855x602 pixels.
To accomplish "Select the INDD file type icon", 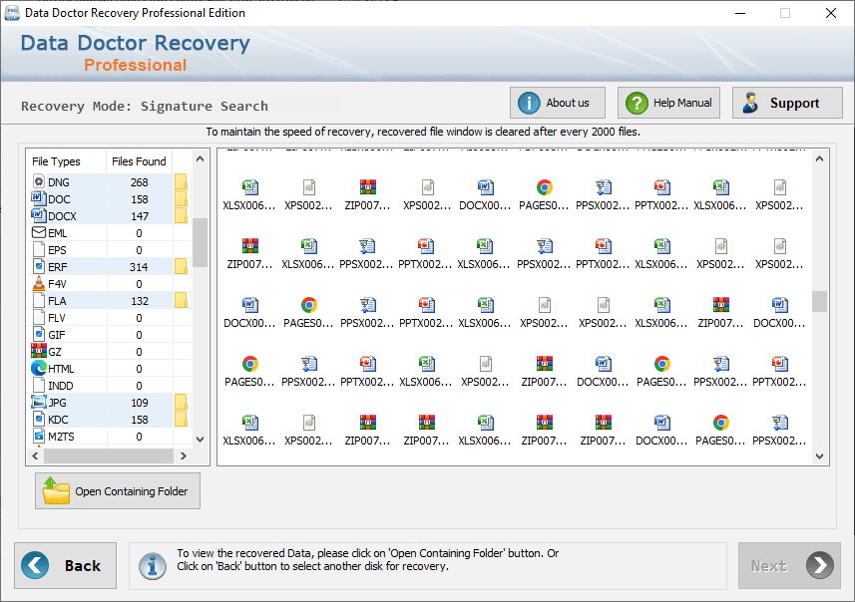I will (39, 385).
